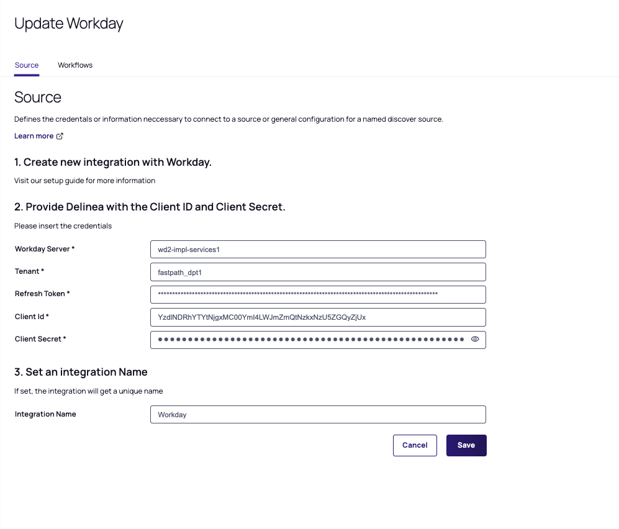Click the 'Tenant *' field label

(x=29, y=271)
